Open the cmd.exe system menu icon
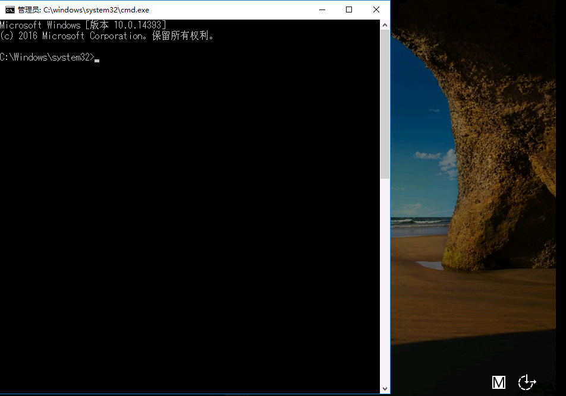The image size is (566, 396). click(x=10, y=9)
